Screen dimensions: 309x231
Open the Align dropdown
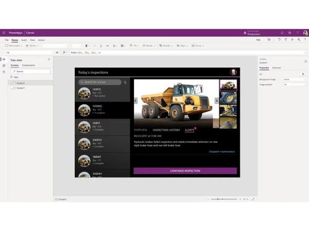click(182, 46)
